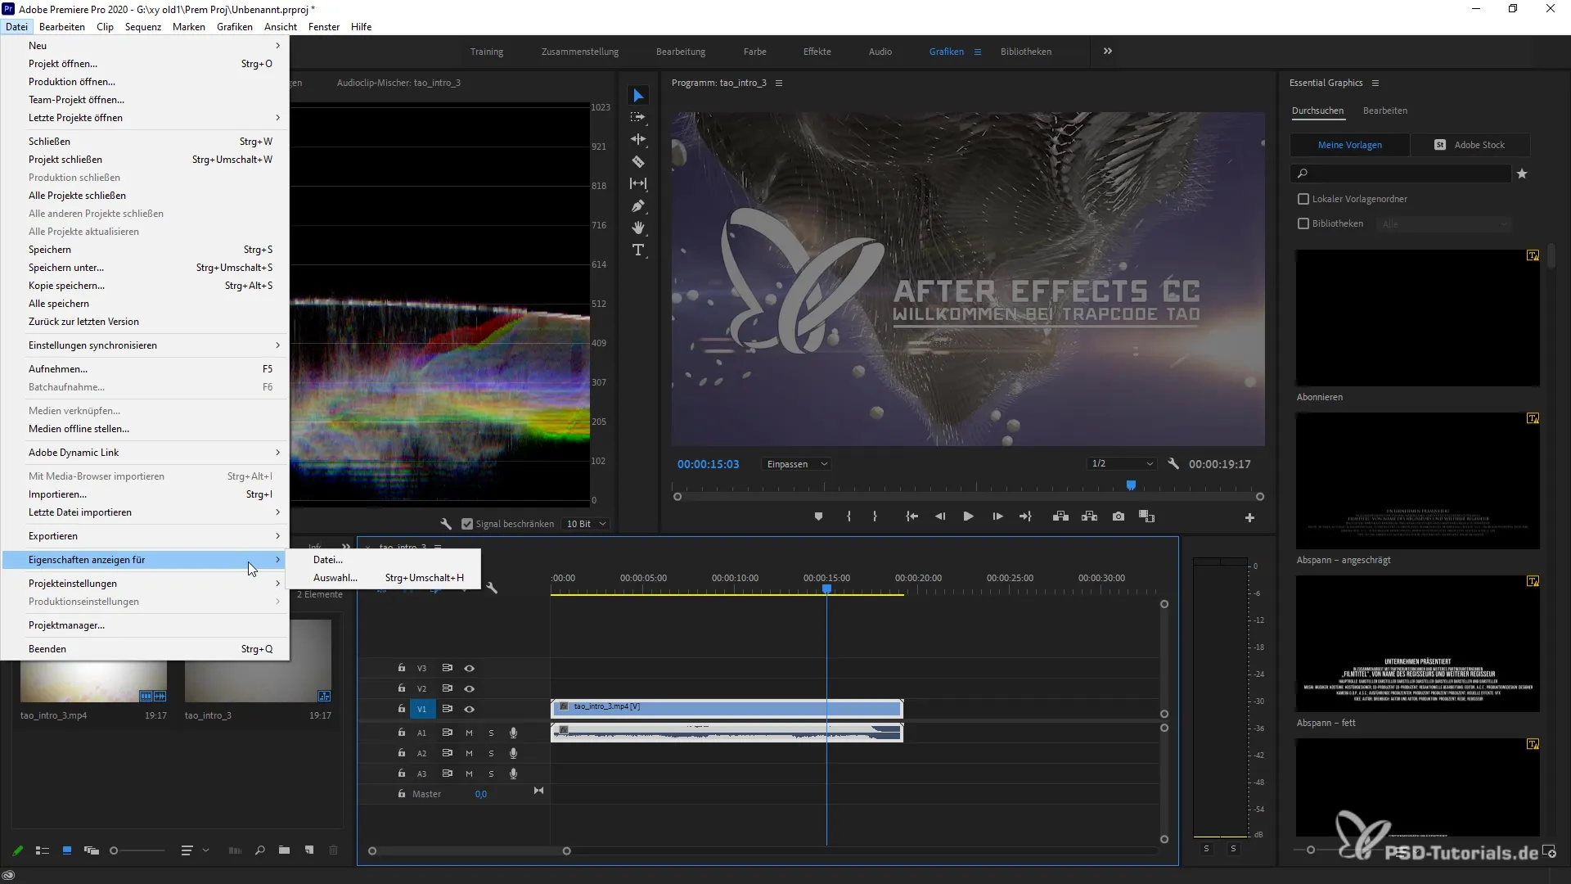Click Projektmanager... menu entry
This screenshot has width=1571, height=884.
click(66, 625)
